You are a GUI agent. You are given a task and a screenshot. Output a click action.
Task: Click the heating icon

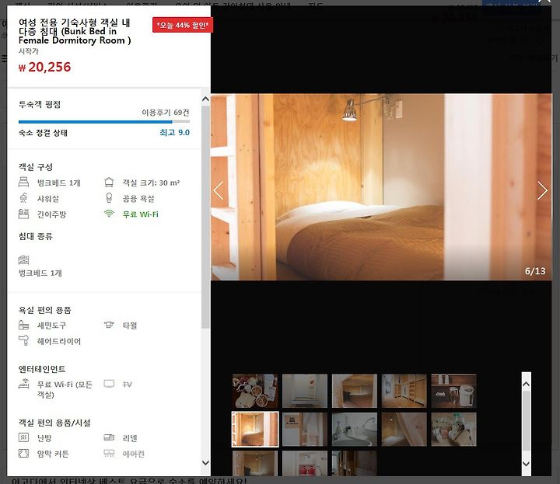(x=23, y=437)
